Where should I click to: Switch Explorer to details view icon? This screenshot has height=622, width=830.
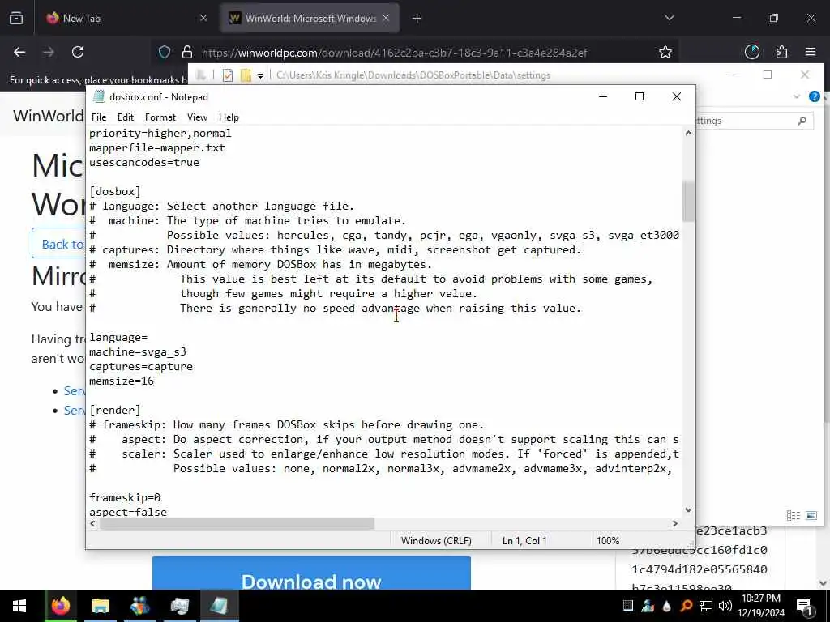(793, 515)
